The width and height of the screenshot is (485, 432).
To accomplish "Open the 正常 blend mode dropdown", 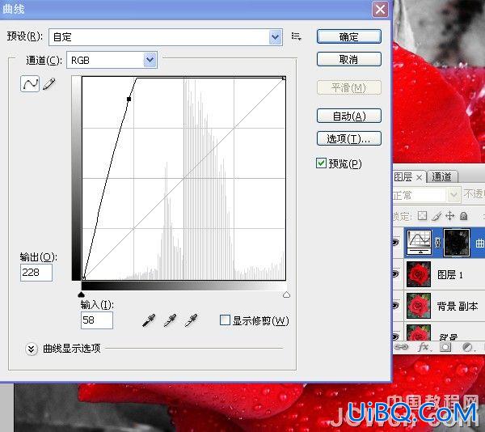I will pyautogui.click(x=453, y=195).
